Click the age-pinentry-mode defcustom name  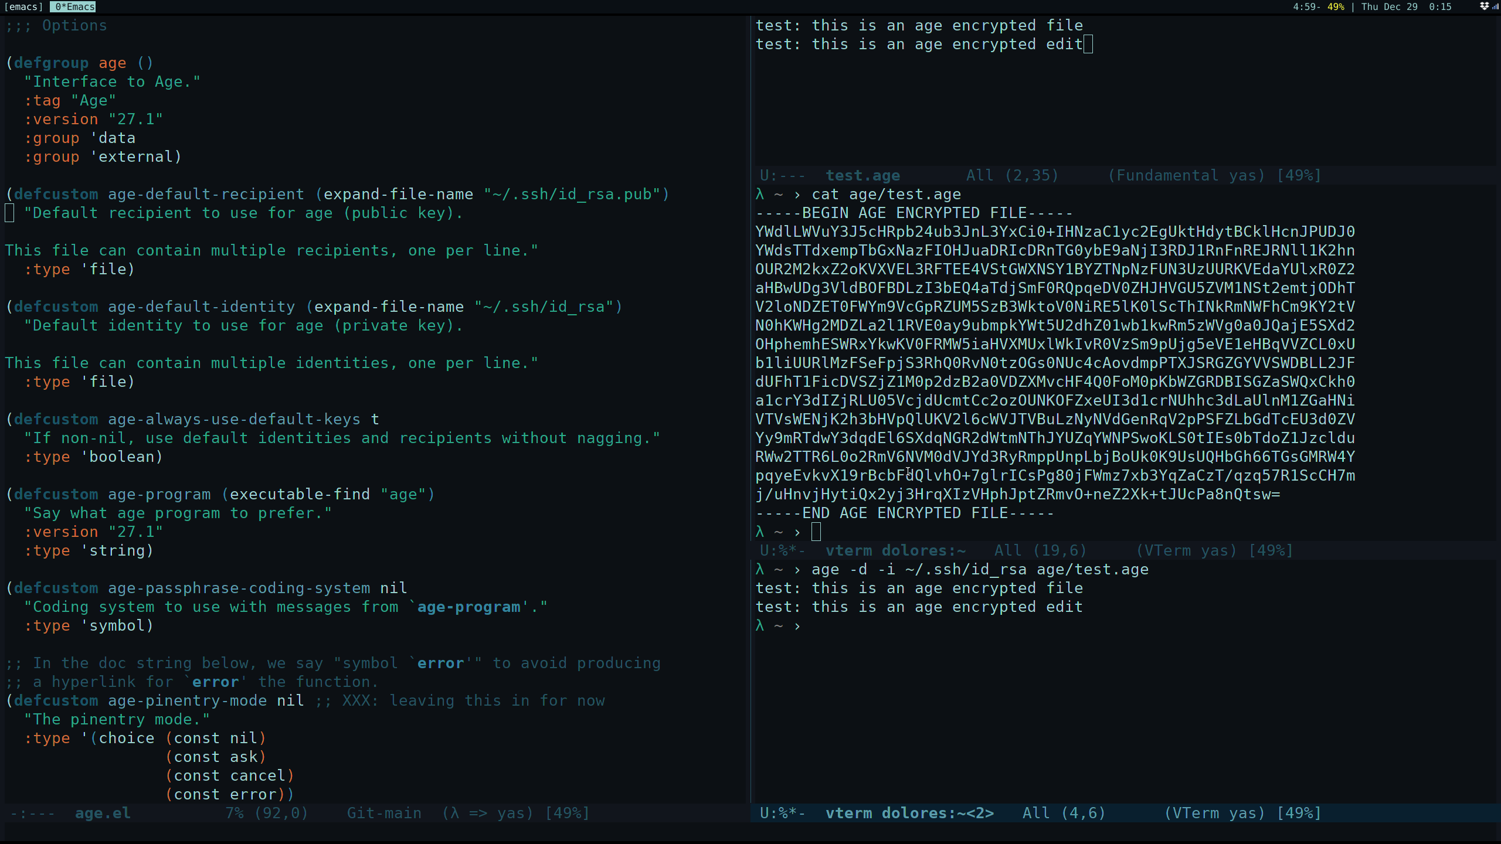(x=187, y=700)
